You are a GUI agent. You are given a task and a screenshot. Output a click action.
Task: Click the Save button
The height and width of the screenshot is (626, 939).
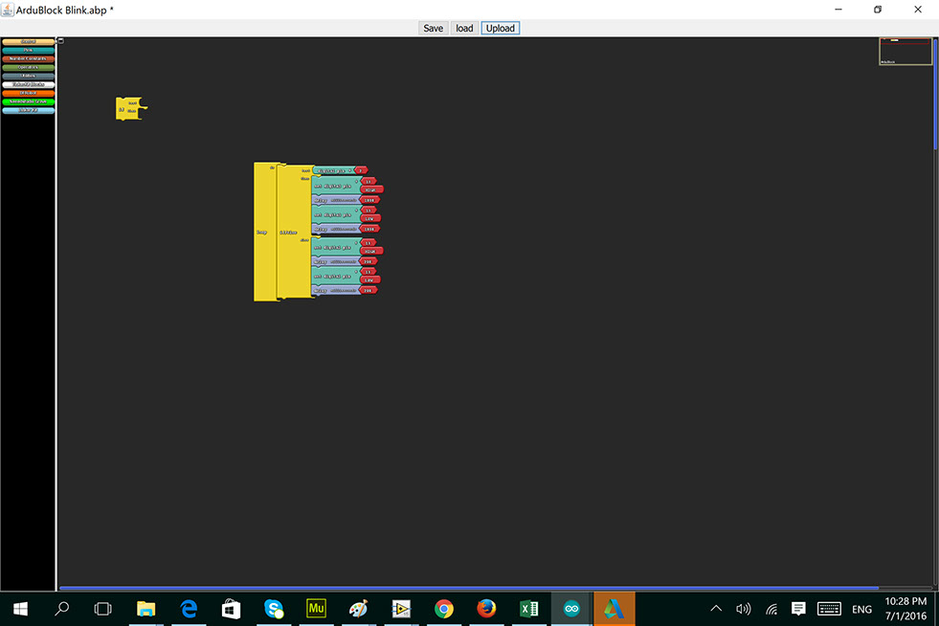433,28
